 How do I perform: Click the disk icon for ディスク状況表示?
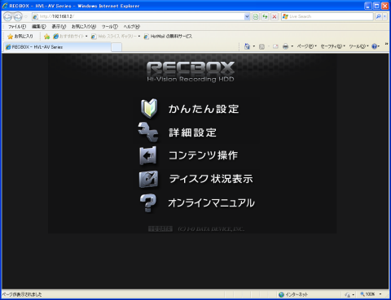tap(148, 179)
